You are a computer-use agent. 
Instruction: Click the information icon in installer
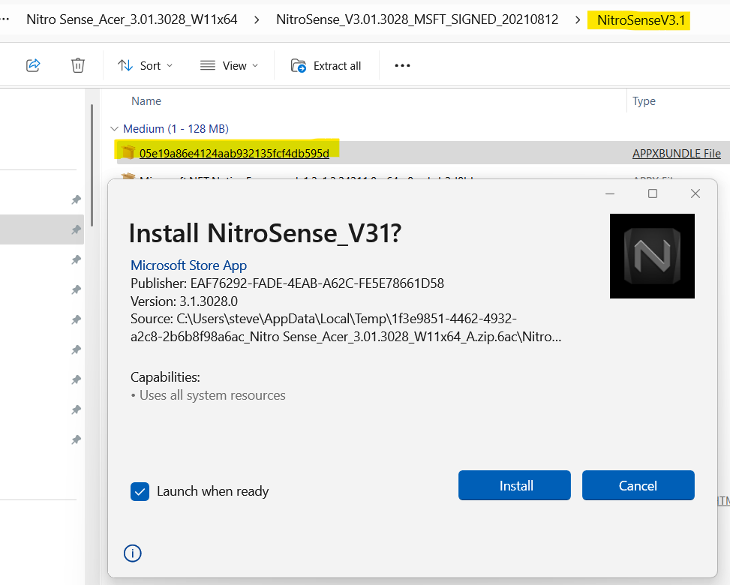(133, 553)
